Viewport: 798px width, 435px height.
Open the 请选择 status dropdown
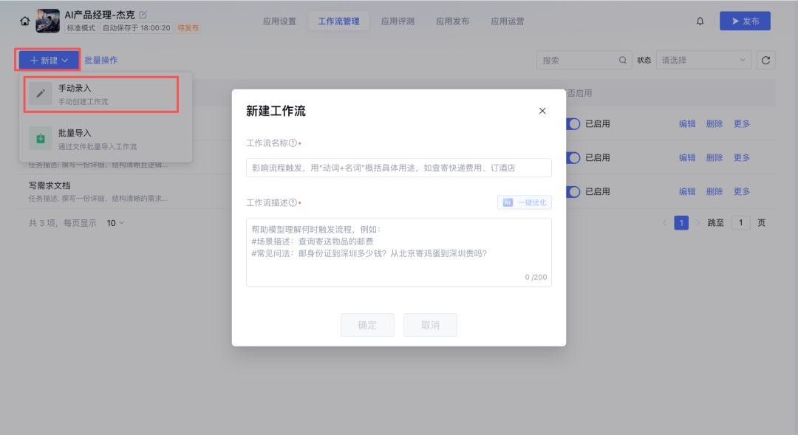703,60
